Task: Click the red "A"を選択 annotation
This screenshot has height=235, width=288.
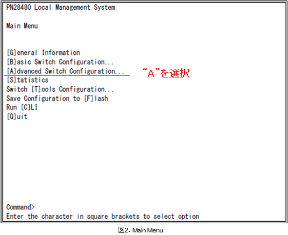Action: coord(166,73)
